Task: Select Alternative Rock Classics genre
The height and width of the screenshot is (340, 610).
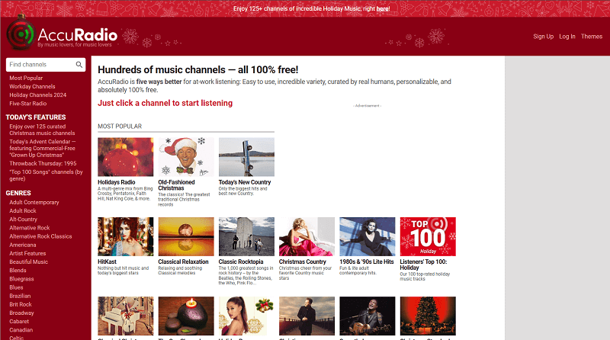Action: coord(40,236)
